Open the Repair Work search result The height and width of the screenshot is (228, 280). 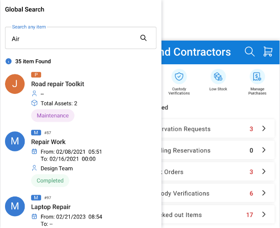tap(48, 142)
